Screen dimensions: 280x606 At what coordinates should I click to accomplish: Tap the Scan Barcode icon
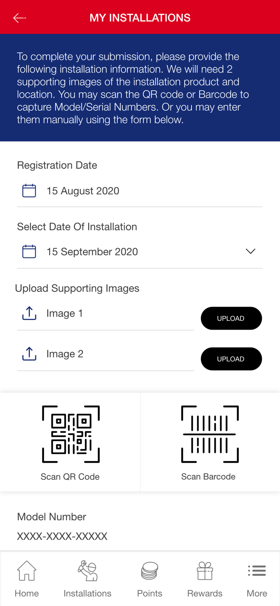pos(210,434)
